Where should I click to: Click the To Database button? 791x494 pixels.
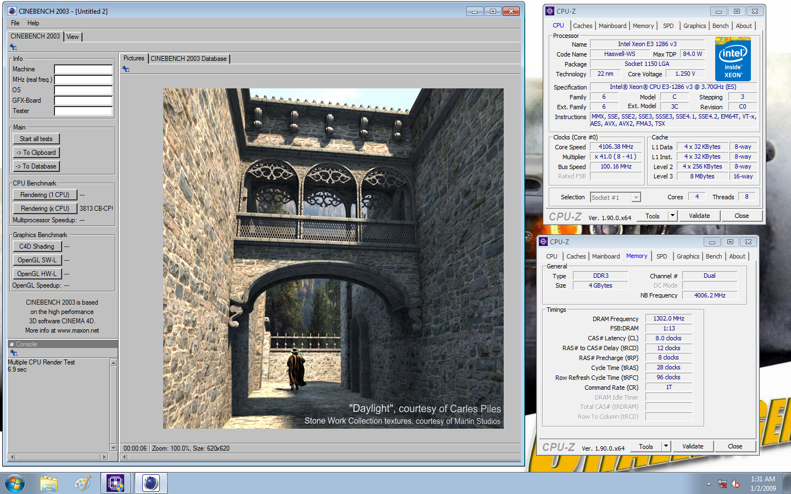36,166
